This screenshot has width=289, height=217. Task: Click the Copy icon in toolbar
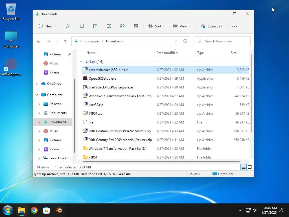(x=82, y=26)
